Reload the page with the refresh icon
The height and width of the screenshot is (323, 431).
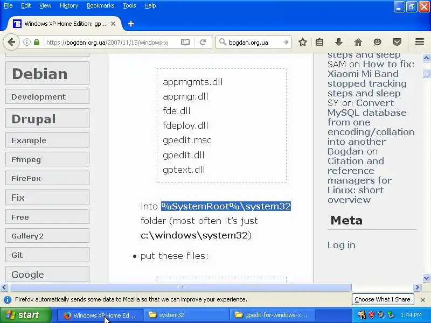tap(203, 43)
